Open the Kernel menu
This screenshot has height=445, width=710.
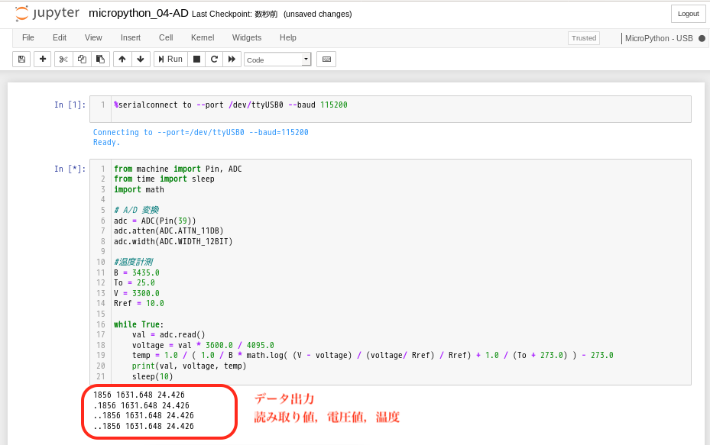coord(203,37)
